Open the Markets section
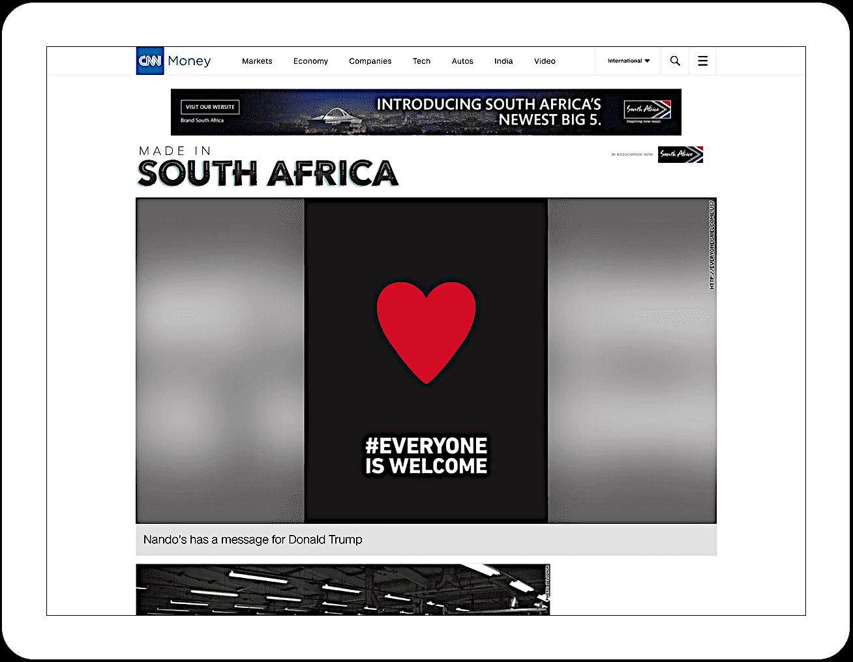The image size is (853, 662). coord(257,61)
